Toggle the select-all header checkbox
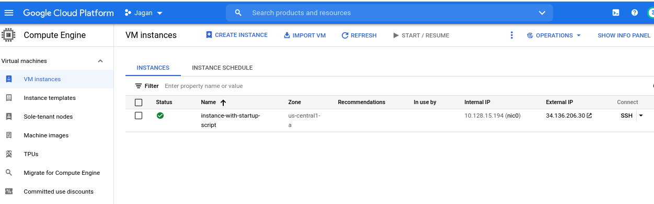Screen dimensions: 654x204 (x=139, y=102)
